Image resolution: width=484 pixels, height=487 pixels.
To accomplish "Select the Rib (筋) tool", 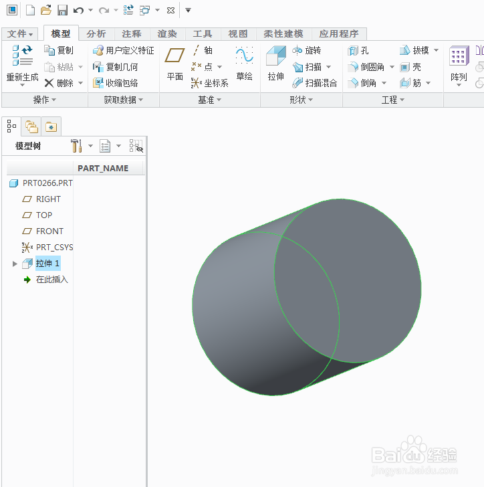I will tap(410, 83).
